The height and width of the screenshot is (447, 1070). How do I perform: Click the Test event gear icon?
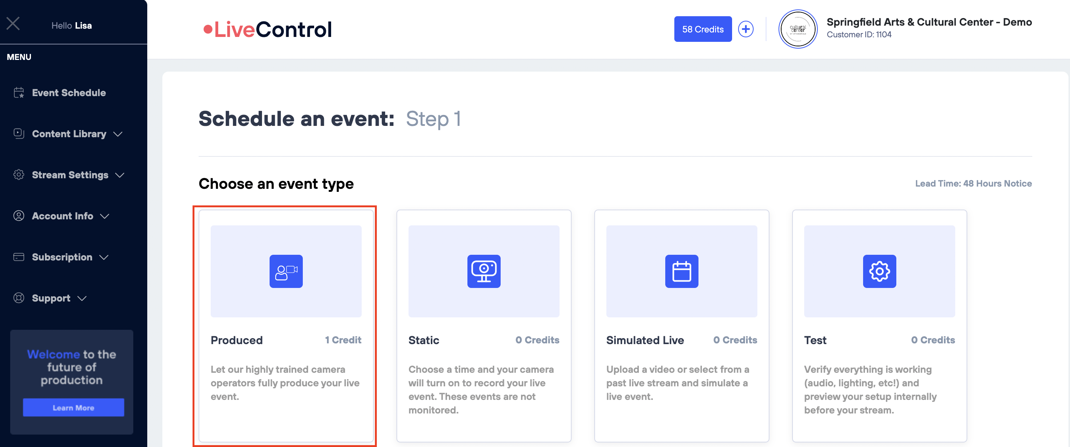pyautogui.click(x=879, y=271)
